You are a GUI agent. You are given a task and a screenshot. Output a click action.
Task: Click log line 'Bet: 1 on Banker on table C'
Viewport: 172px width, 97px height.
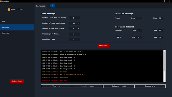(62, 51)
